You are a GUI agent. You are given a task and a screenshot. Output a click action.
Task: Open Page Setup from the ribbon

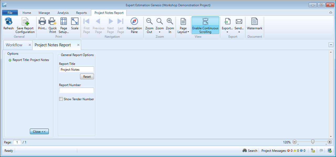(64, 22)
